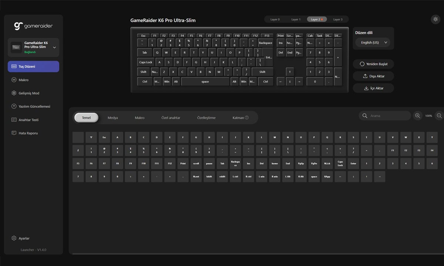Click the Katman help question mark icon
This screenshot has width=444, height=266.
point(247,117)
